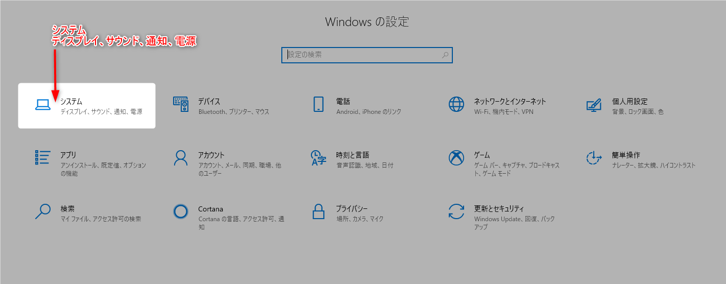Open the Cortana settings title
The height and width of the screenshot is (284, 726).
(x=211, y=209)
